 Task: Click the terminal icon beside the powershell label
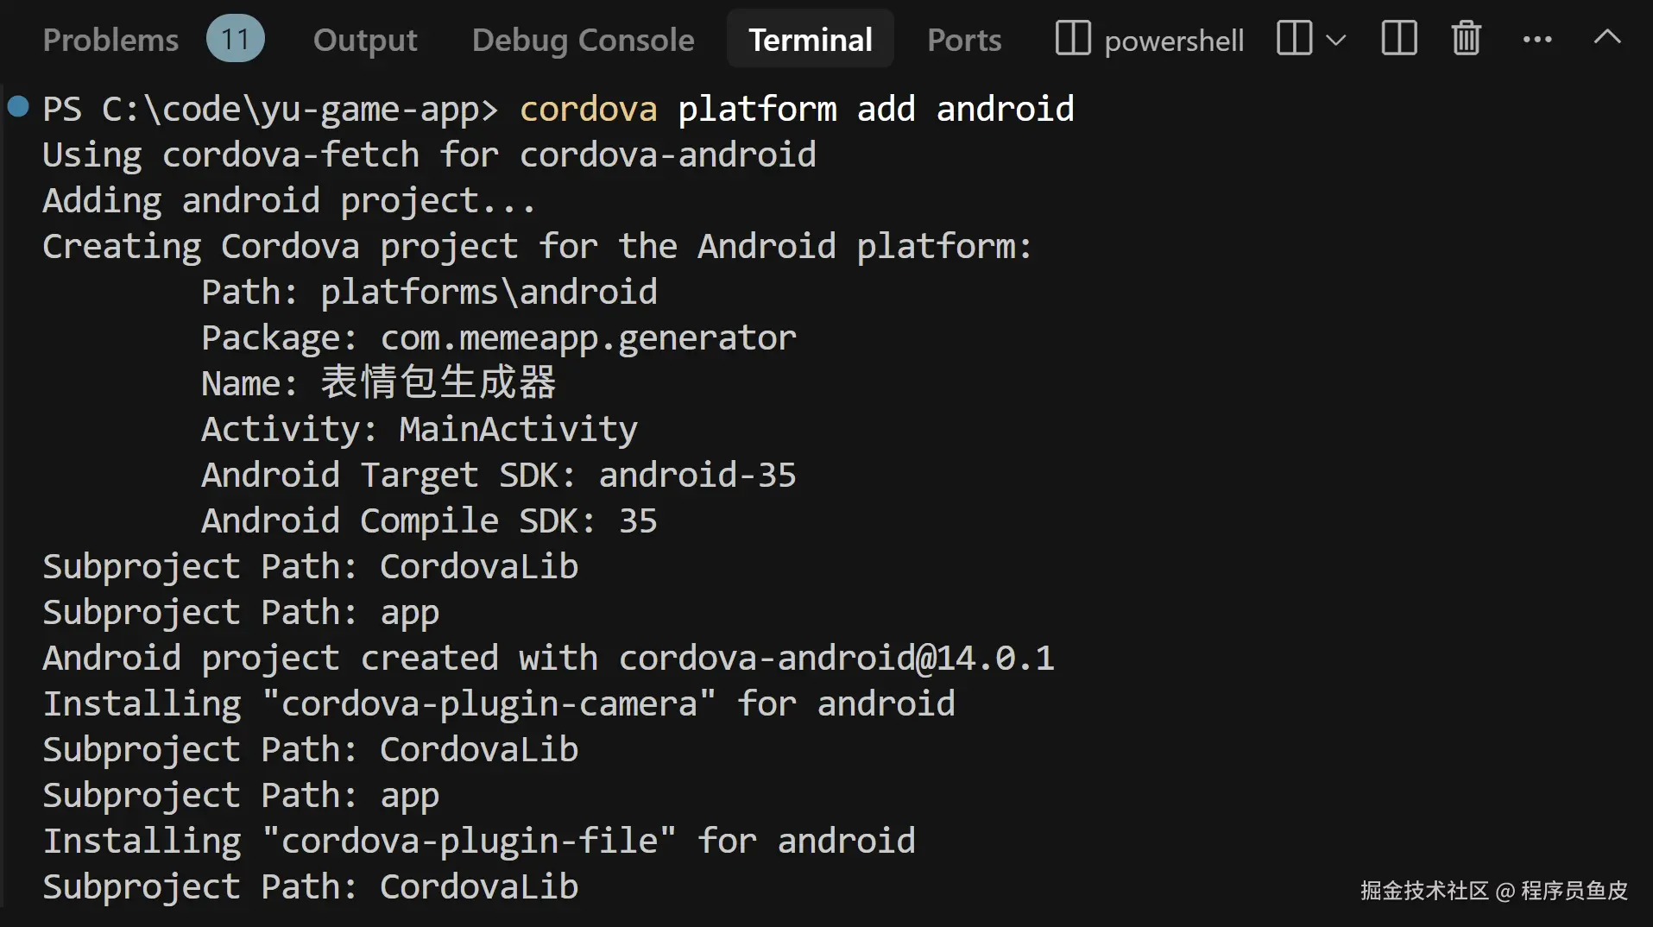coord(1073,39)
